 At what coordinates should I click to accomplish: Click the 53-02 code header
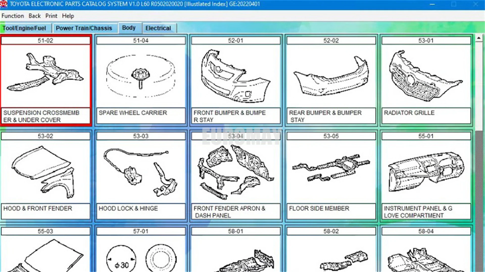click(x=45, y=136)
